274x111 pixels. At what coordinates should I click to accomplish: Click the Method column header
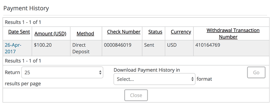(85, 34)
